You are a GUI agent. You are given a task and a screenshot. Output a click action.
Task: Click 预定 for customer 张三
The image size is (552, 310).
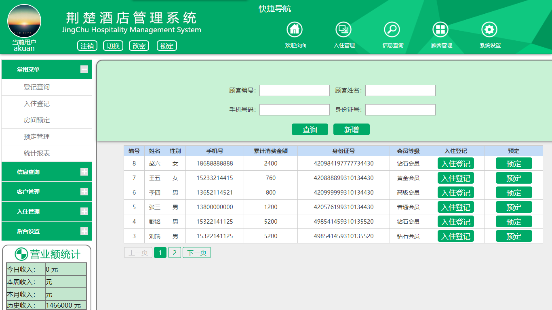(514, 207)
